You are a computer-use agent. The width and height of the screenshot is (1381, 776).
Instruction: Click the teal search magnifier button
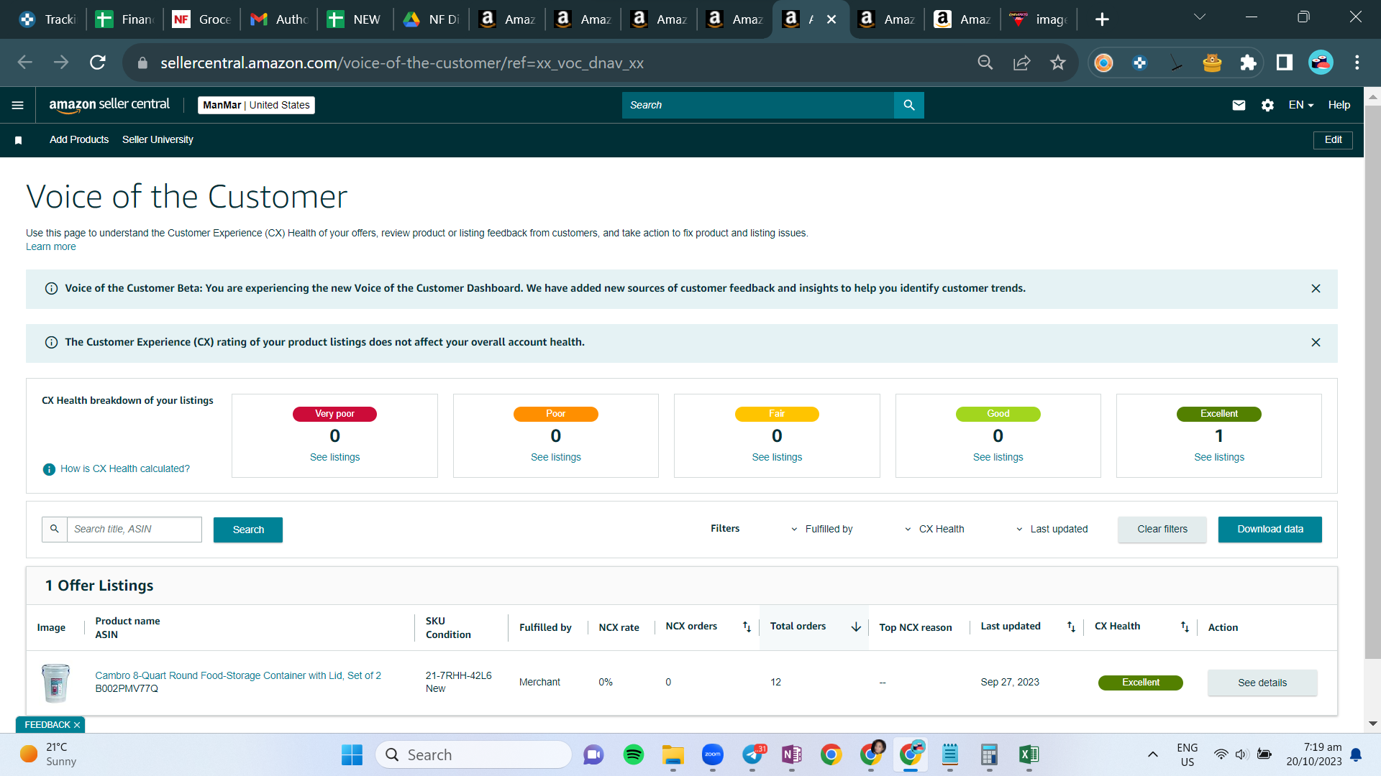[x=909, y=105]
